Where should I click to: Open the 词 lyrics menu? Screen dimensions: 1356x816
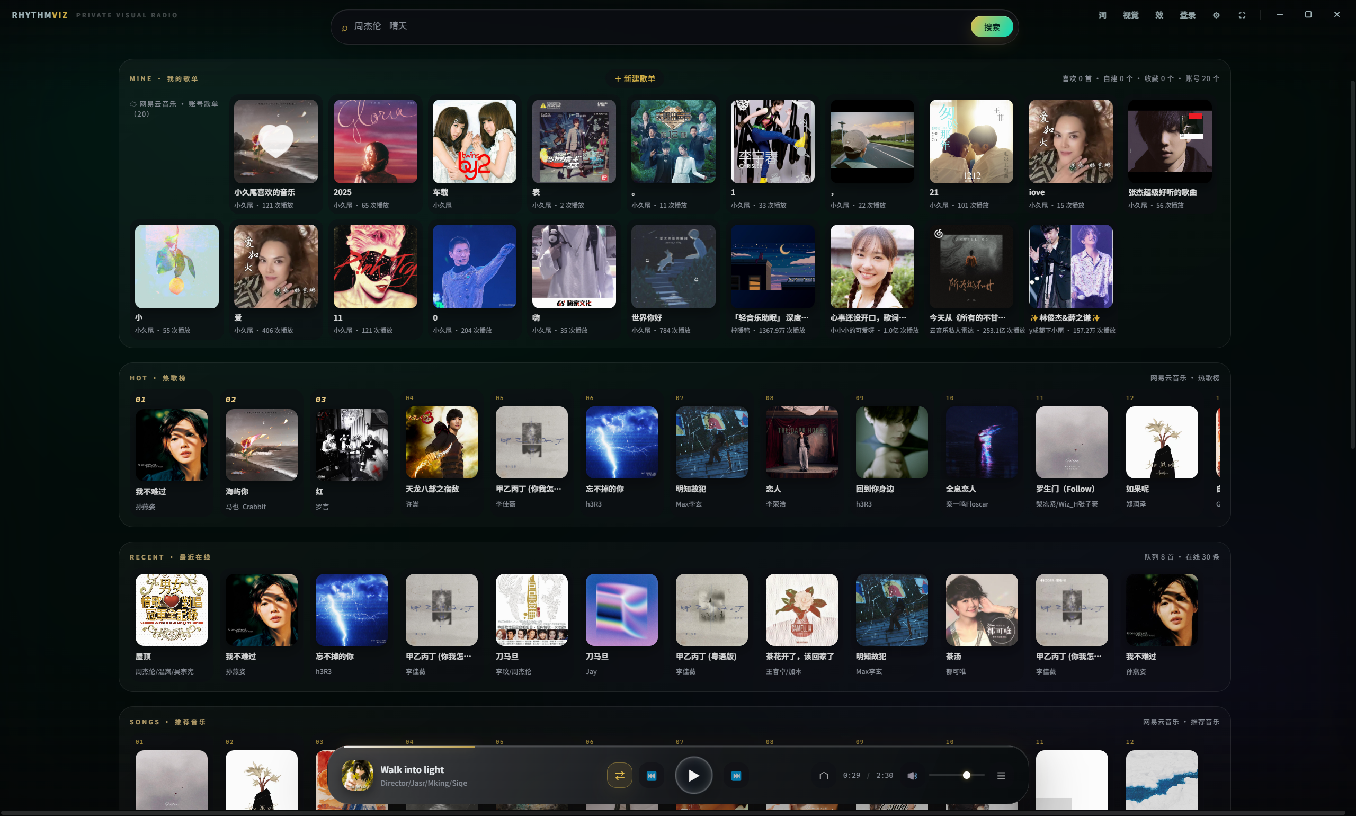[1102, 15]
